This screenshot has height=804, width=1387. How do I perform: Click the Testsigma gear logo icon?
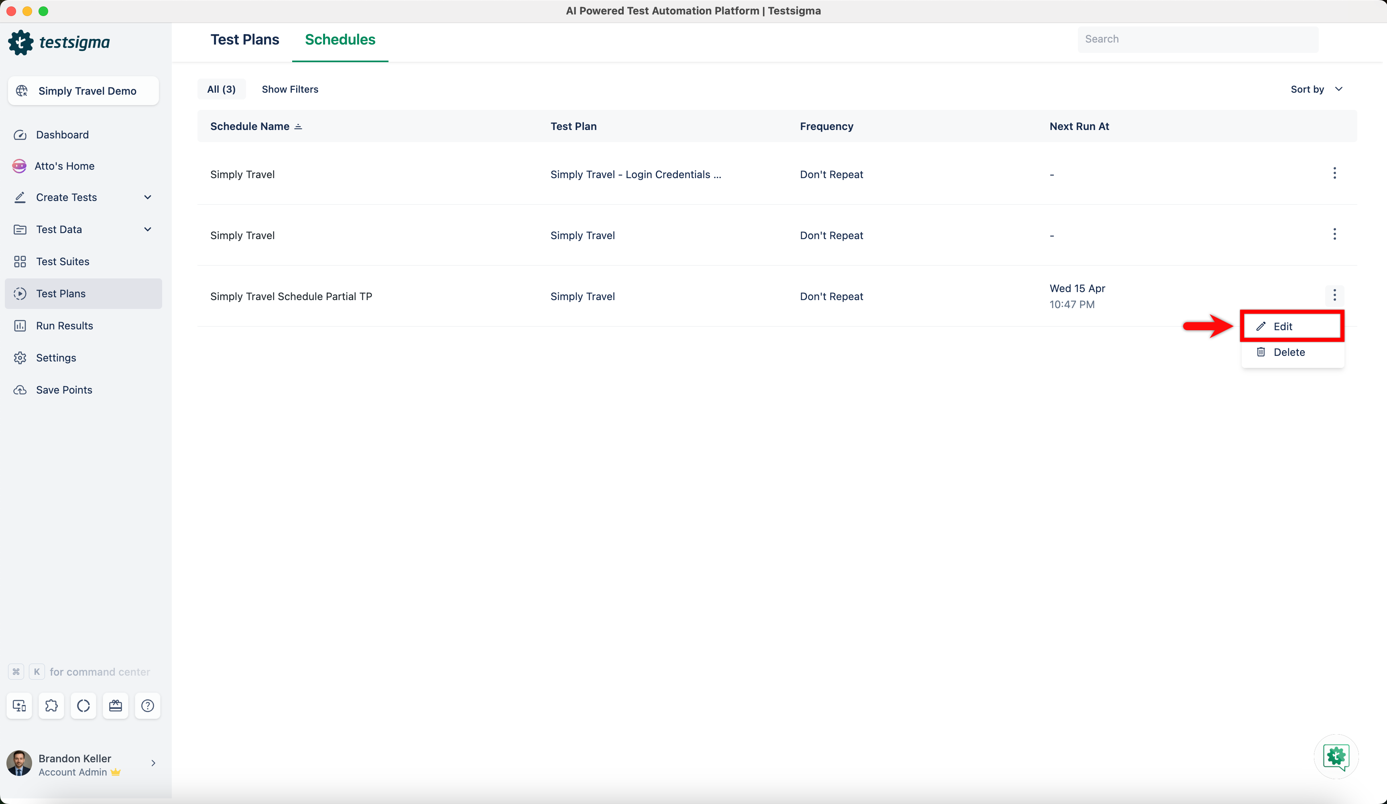[x=21, y=43]
